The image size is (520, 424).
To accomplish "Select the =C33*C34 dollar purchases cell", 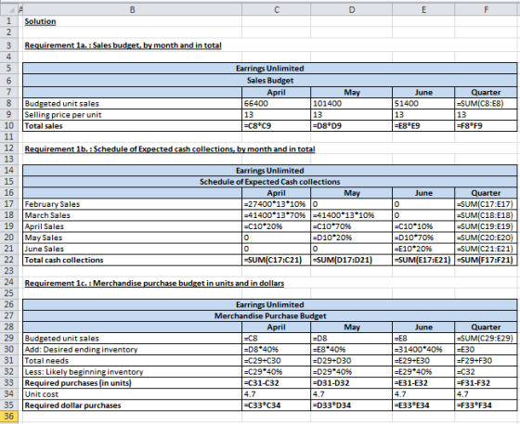I will pos(277,405).
